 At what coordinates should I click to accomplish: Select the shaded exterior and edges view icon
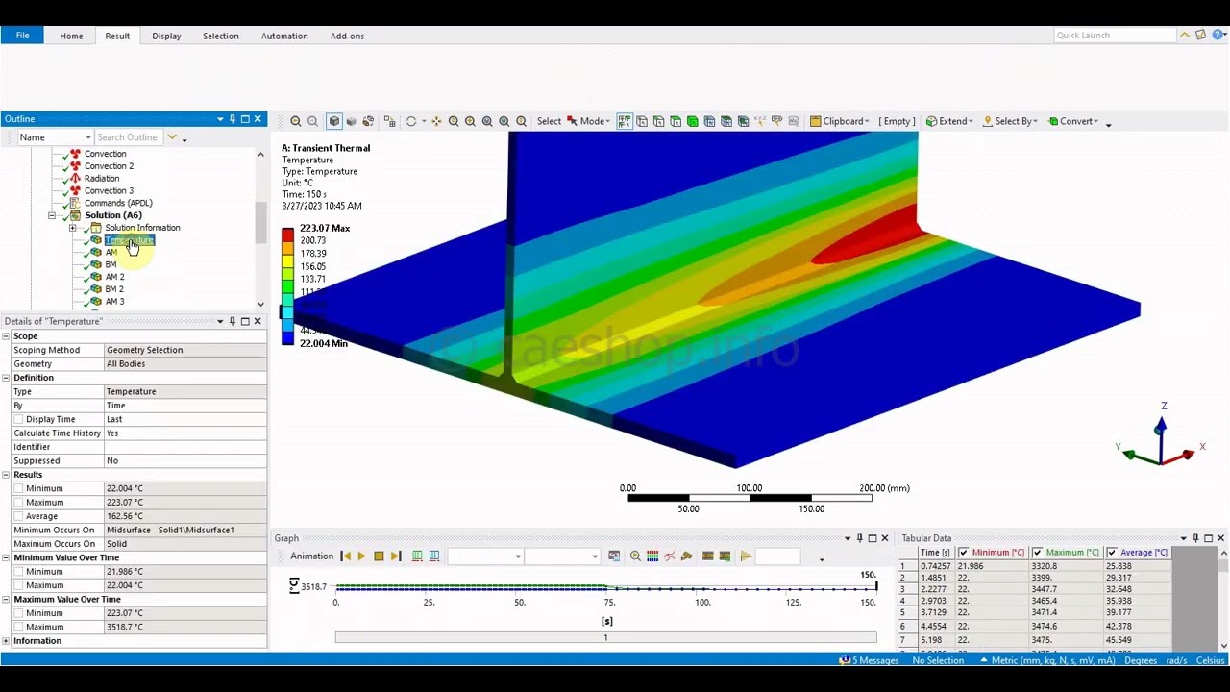point(333,121)
